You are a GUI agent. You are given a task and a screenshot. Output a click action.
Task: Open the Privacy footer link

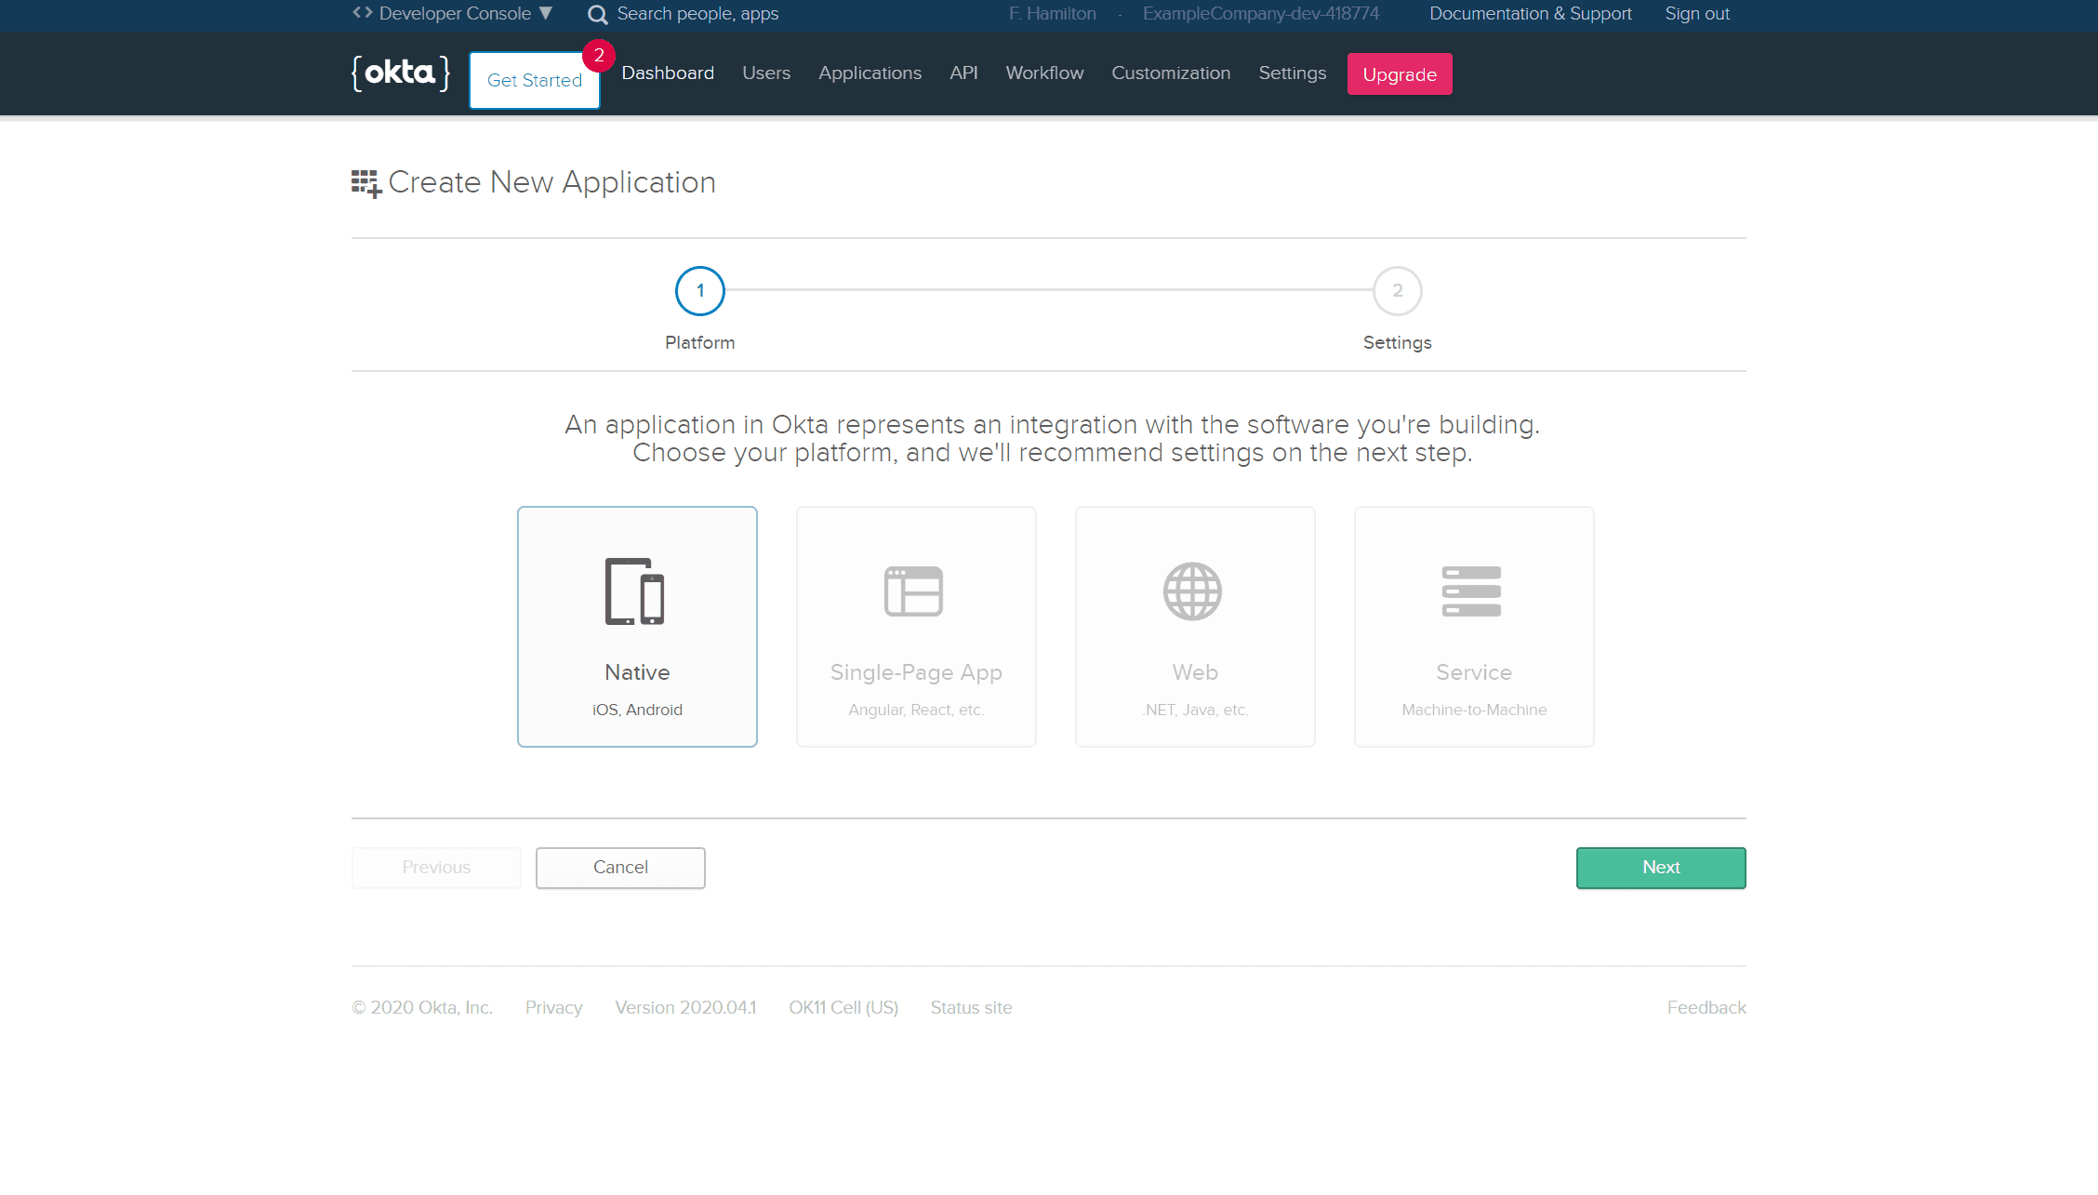point(553,1007)
